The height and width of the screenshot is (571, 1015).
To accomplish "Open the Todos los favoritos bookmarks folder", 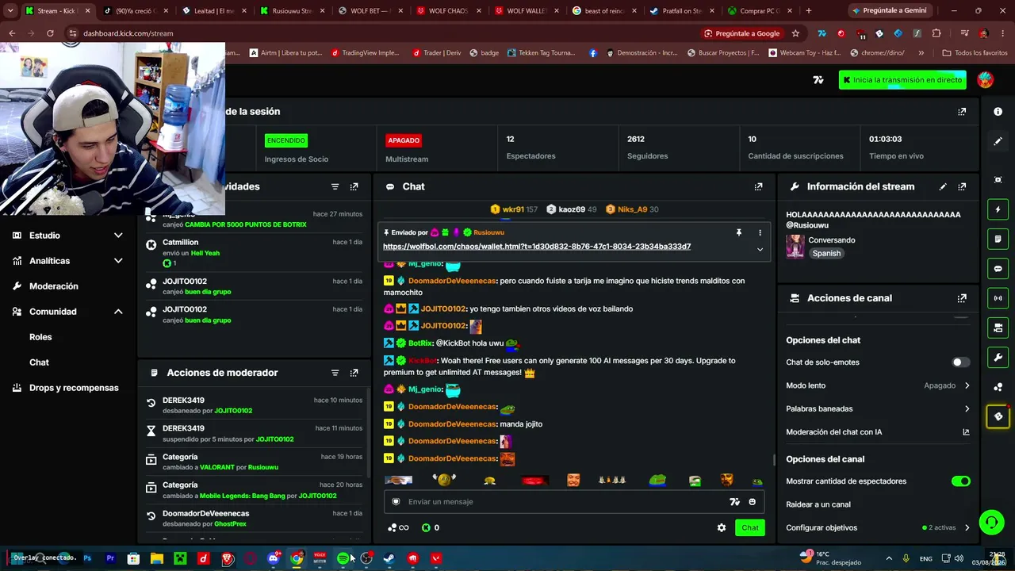I will (975, 53).
